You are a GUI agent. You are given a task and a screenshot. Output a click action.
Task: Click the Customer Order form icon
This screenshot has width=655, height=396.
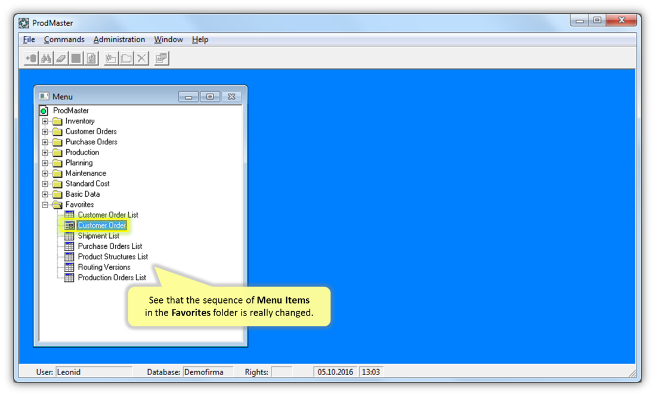tap(69, 225)
